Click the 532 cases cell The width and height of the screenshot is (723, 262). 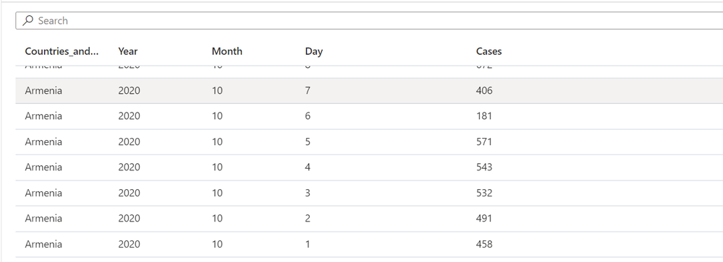(483, 193)
